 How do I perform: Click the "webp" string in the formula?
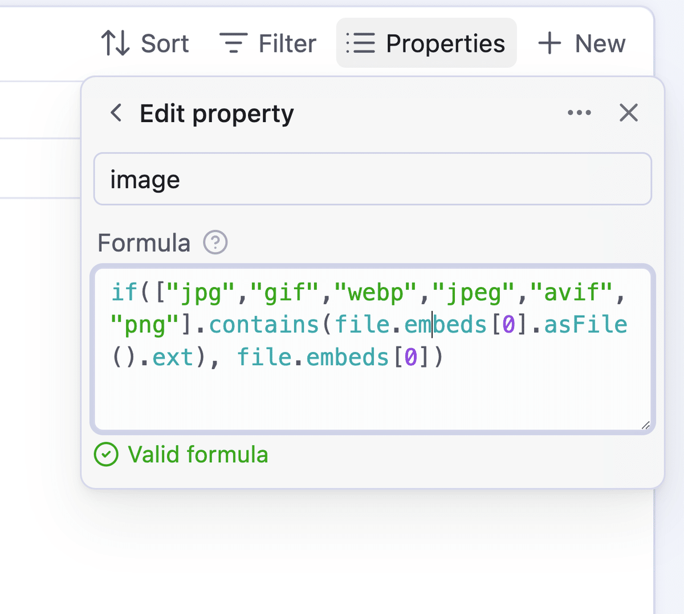[376, 292]
